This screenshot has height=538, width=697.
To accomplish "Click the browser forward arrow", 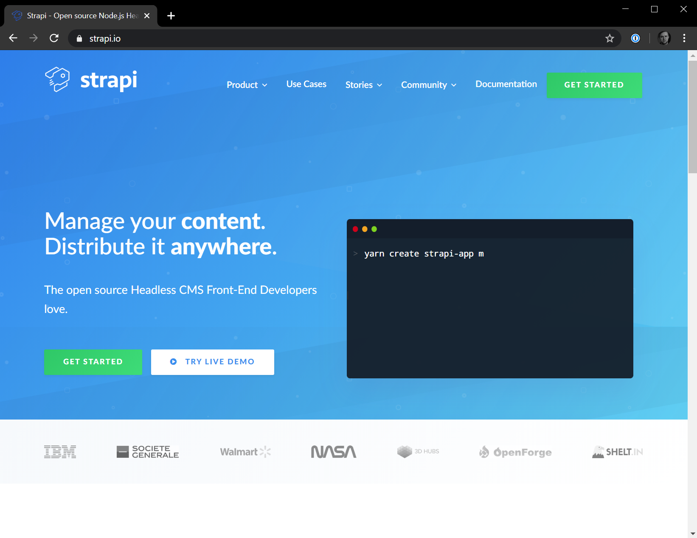I will pos(34,38).
